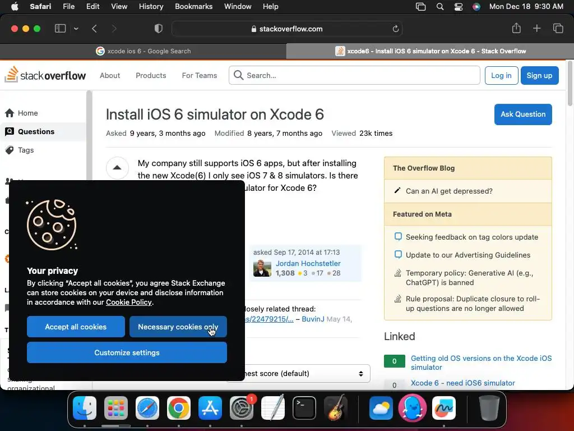Screen dimensions: 574x431
Task: Choose Necessary cookies only
Action: coord(178,327)
